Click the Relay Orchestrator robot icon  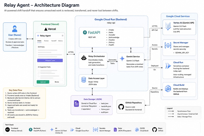[x=84, y=58]
